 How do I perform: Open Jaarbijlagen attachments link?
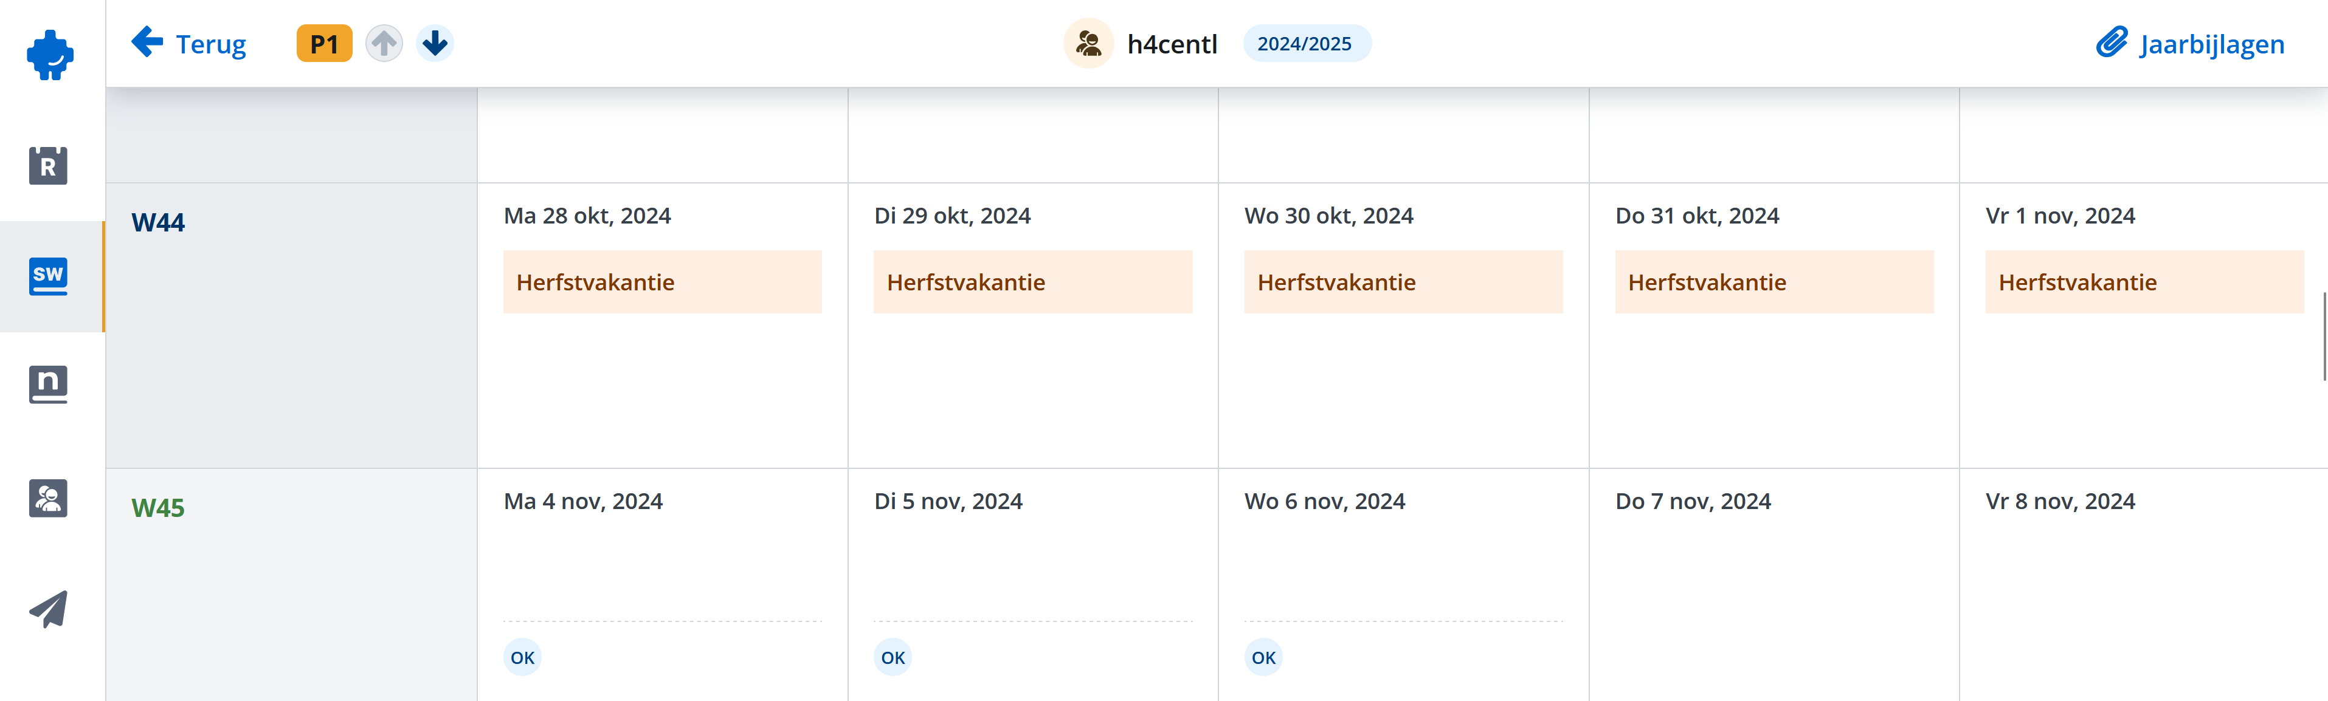tap(2190, 43)
